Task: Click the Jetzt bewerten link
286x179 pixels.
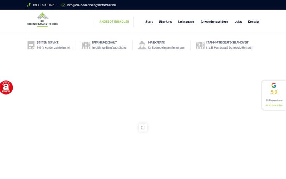Action: [274, 105]
